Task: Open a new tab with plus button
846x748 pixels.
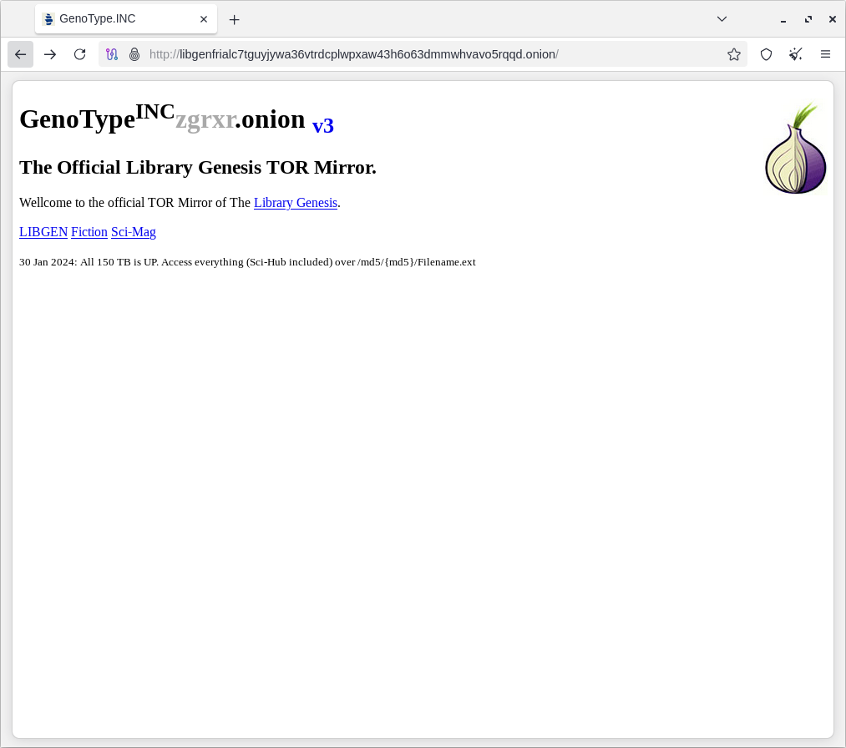Action: point(235,19)
